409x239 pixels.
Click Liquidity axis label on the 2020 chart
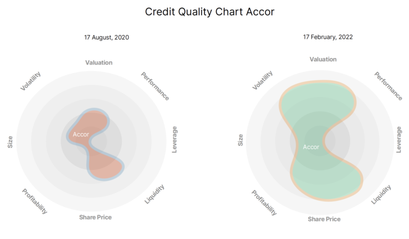(x=155, y=194)
